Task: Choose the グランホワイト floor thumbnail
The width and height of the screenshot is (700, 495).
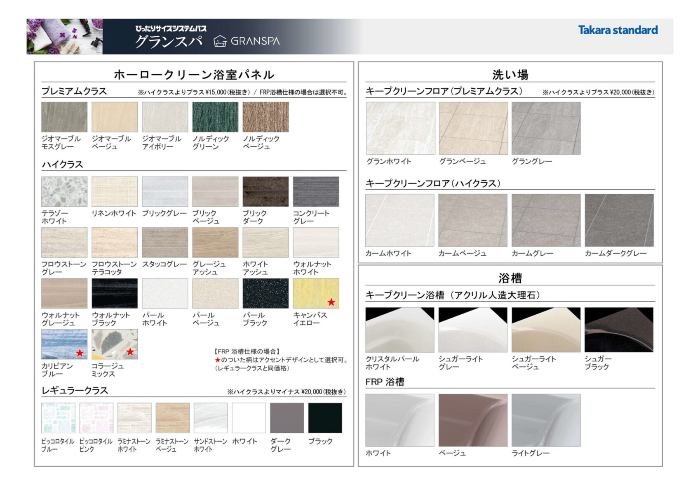Action: point(401,128)
